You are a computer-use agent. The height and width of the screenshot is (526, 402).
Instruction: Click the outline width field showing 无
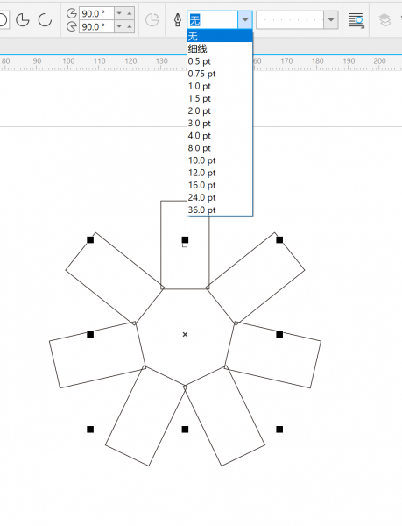[213, 20]
